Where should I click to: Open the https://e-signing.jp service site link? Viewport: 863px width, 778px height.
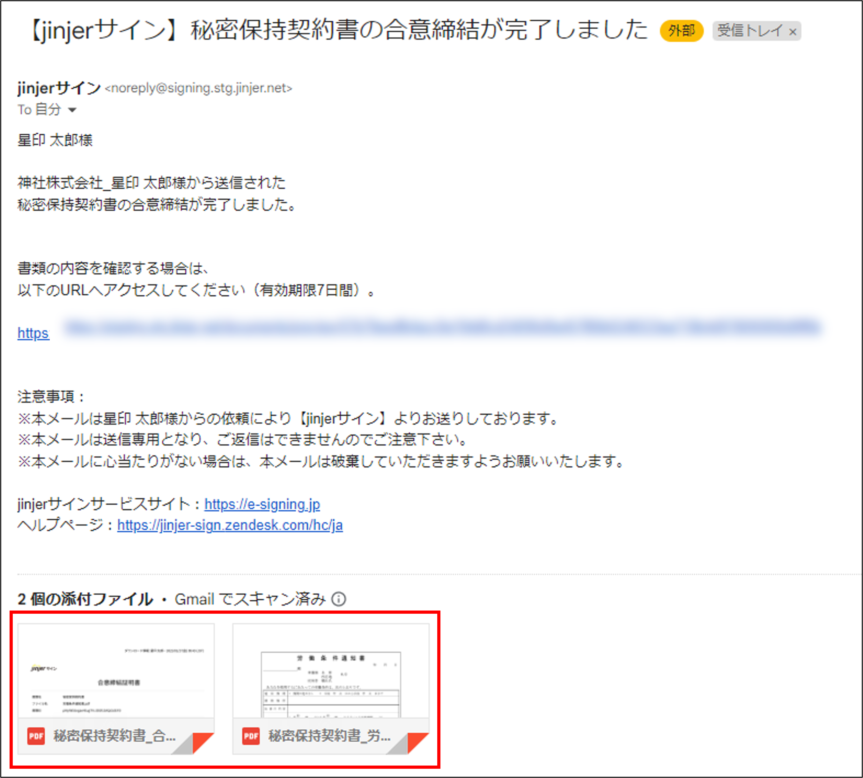[x=263, y=504]
